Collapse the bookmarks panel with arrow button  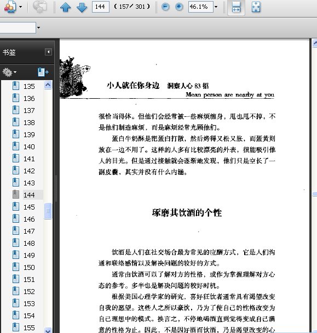pyautogui.click(x=48, y=52)
